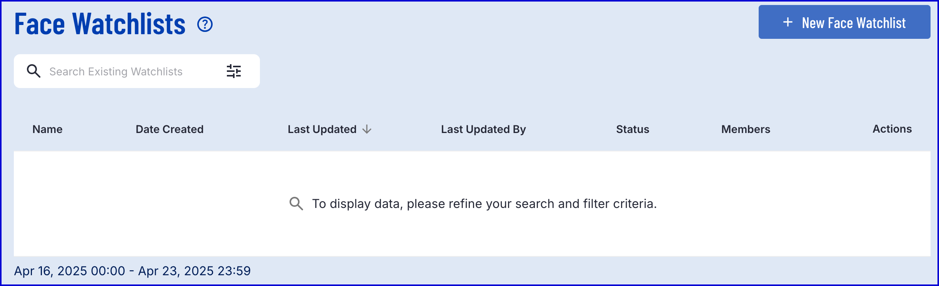939x286 pixels.
Task: Click the refine search and filter criteria message
Action: pyautogui.click(x=484, y=204)
